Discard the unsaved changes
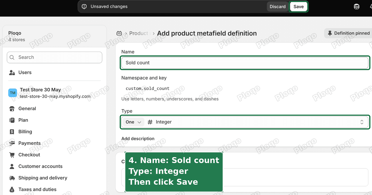372x195 pixels. [x=277, y=7]
